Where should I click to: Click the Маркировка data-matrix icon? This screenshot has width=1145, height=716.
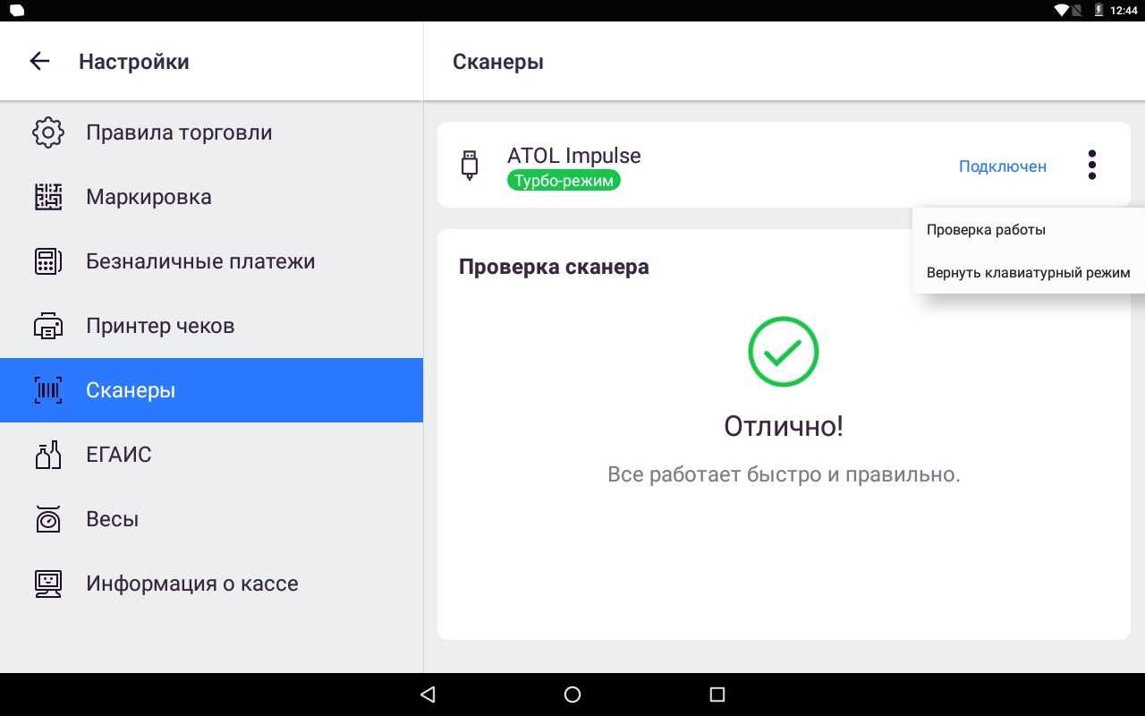tap(48, 197)
